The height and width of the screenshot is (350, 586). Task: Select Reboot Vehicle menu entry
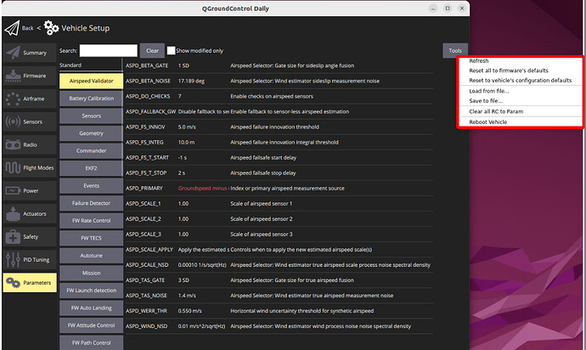tap(488, 121)
